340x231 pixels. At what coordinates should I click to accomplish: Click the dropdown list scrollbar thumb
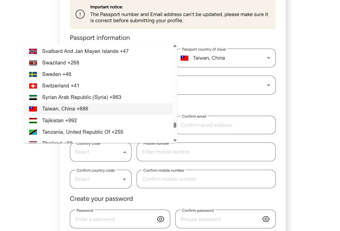(175, 125)
